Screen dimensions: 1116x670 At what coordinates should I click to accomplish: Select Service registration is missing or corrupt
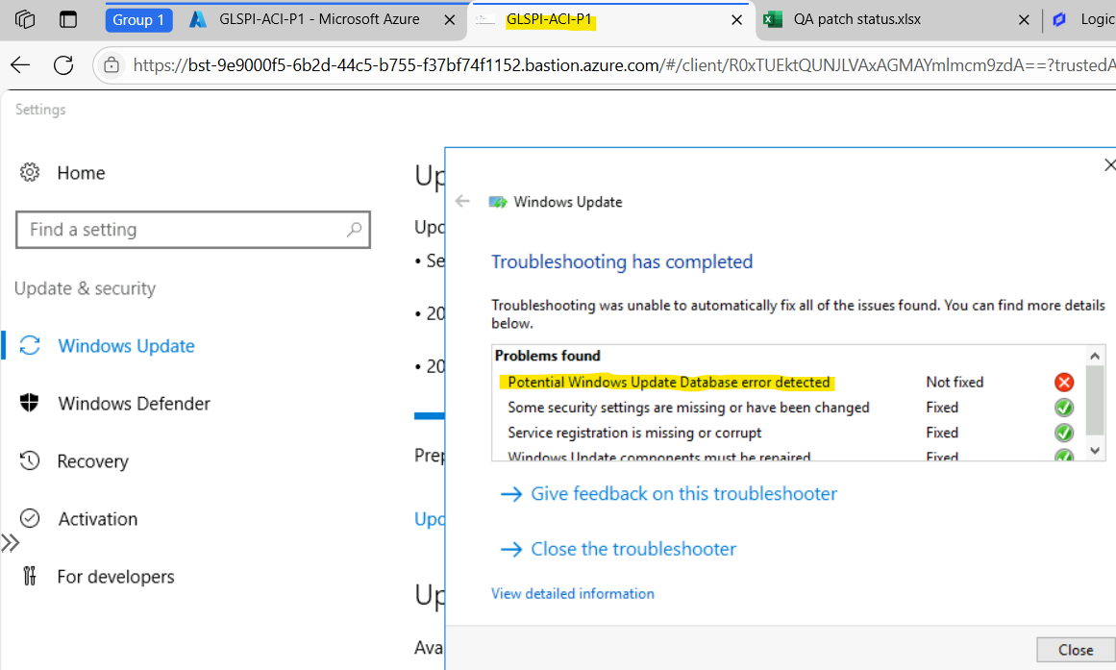(x=634, y=433)
